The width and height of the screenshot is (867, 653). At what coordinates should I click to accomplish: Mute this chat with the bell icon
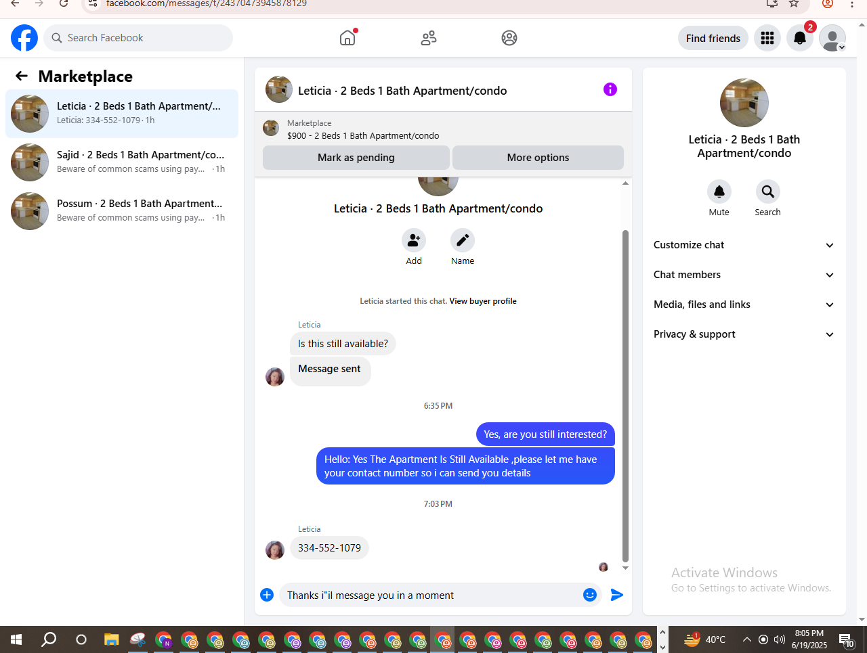(719, 192)
